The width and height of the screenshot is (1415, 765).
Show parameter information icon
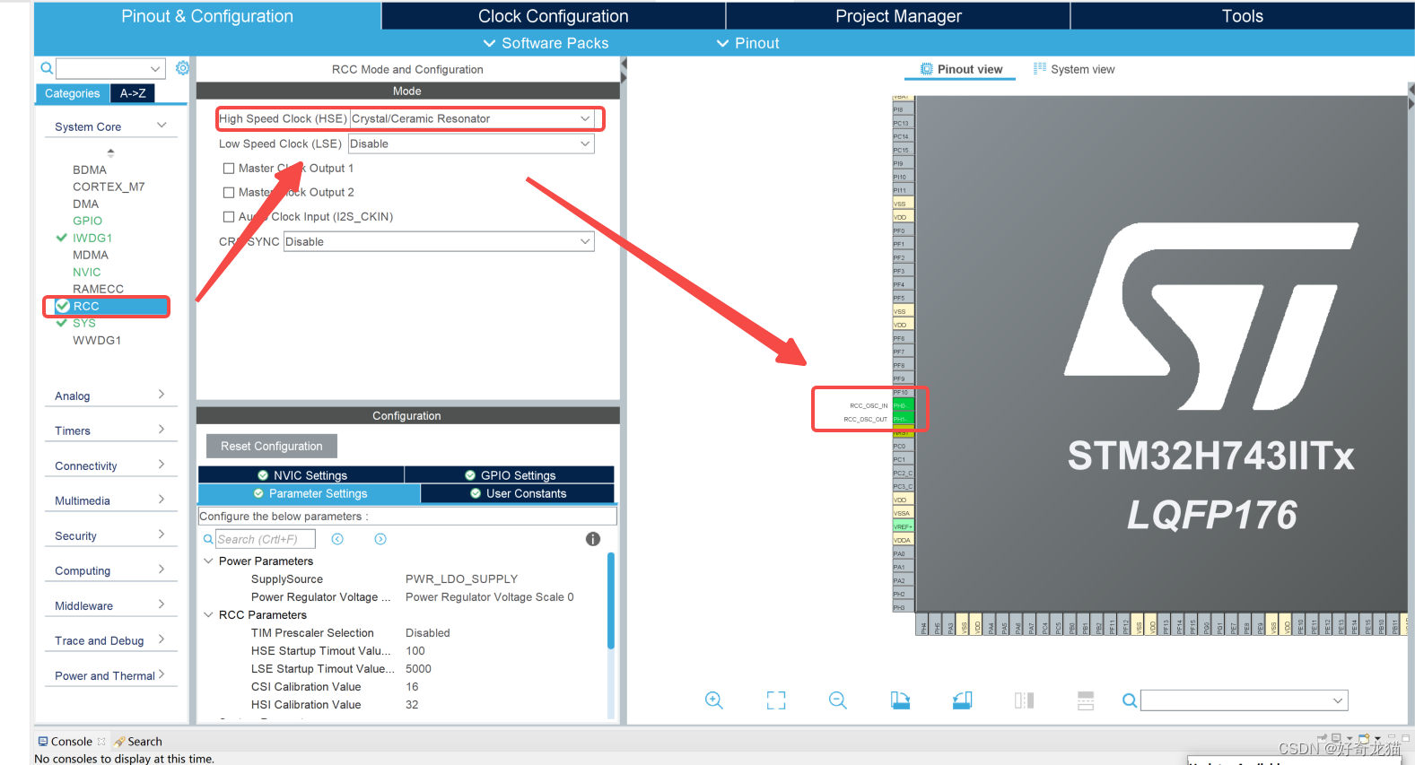pos(593,539)
